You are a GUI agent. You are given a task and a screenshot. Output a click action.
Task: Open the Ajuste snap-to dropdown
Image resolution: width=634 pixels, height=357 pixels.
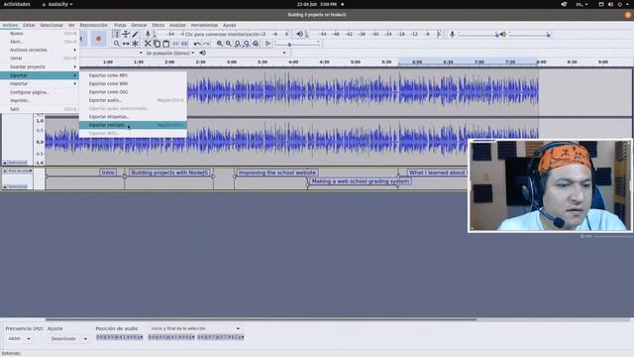coord(68,338)
